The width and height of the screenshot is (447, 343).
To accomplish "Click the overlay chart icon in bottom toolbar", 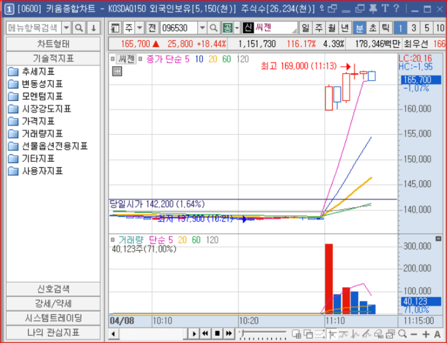I will click(x=308, y=333).
